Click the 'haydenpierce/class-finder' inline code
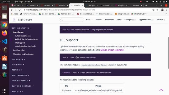The image size is (169, 95). (94, 65)
